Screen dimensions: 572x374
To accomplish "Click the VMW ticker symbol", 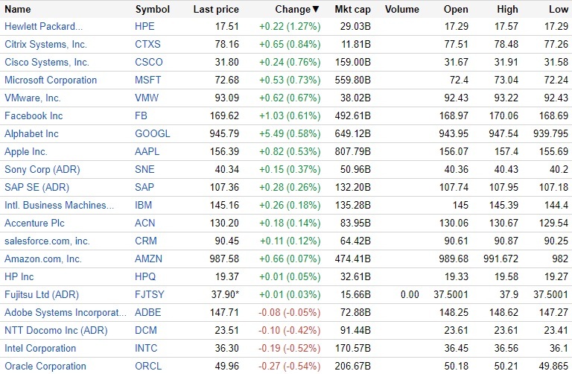I will point(147,98).
